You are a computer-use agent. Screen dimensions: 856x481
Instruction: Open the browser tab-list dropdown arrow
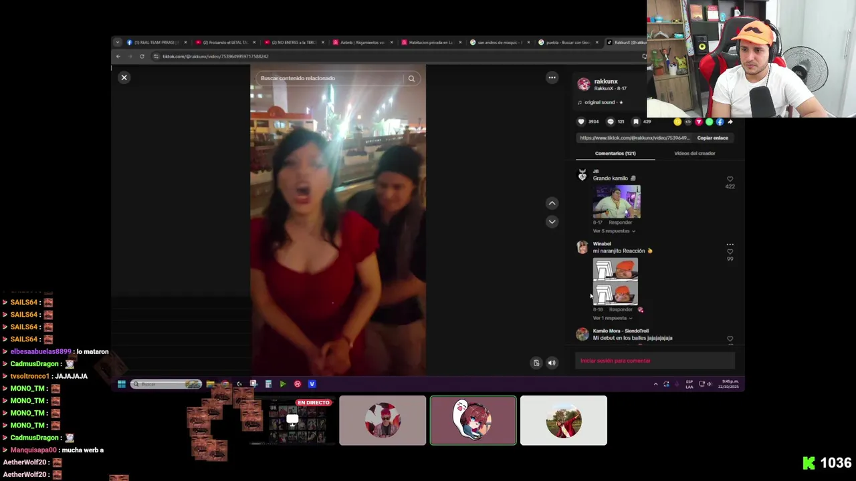pyautogui.click(x=117, y=42)
